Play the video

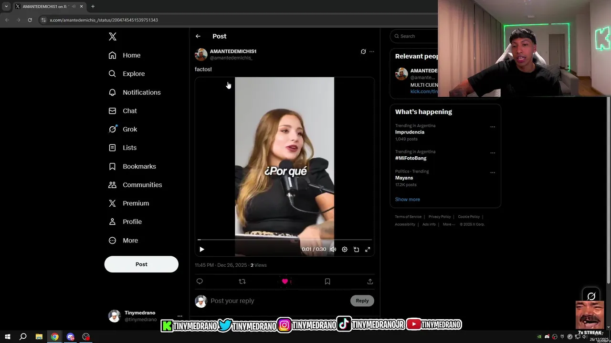pos(201,249)
